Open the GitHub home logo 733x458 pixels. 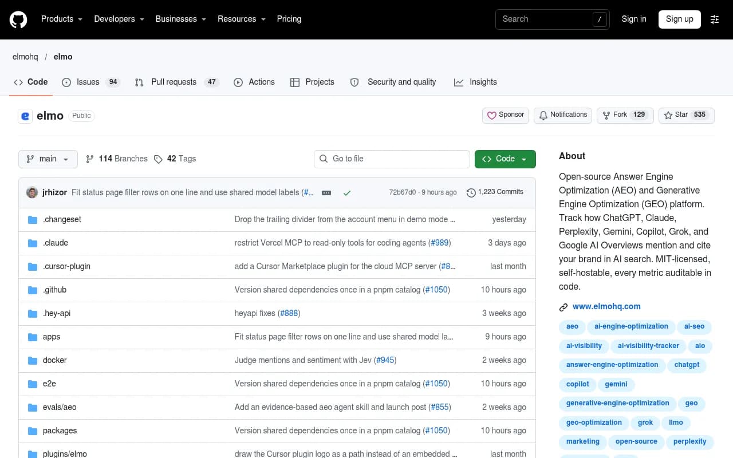pyautogui.click(x=18, y=19)
